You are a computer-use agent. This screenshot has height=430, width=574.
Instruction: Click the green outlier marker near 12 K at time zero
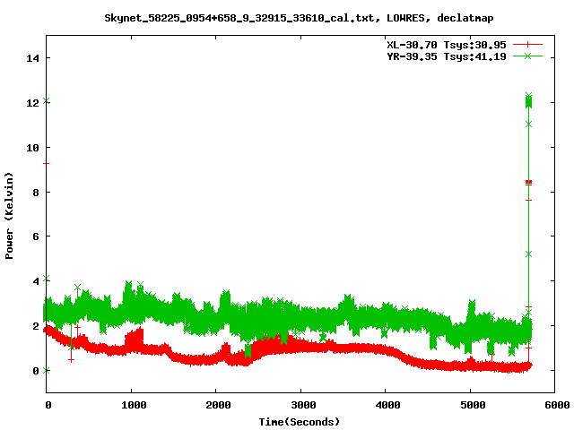click(x=47, y=101)
